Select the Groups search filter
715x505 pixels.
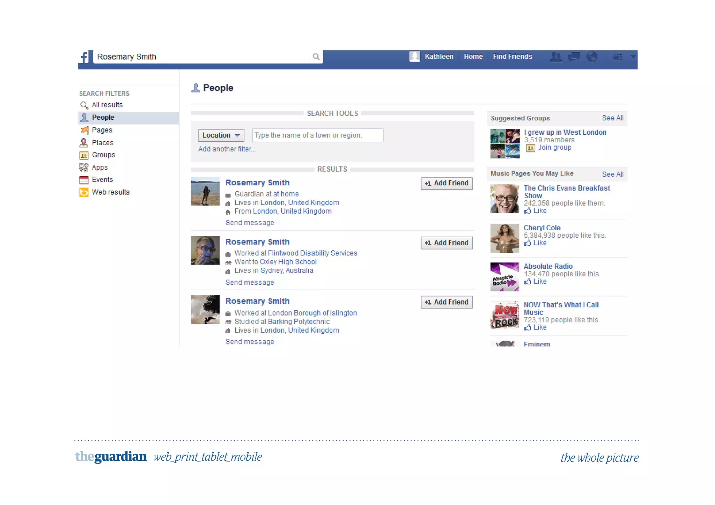[103, 155]
